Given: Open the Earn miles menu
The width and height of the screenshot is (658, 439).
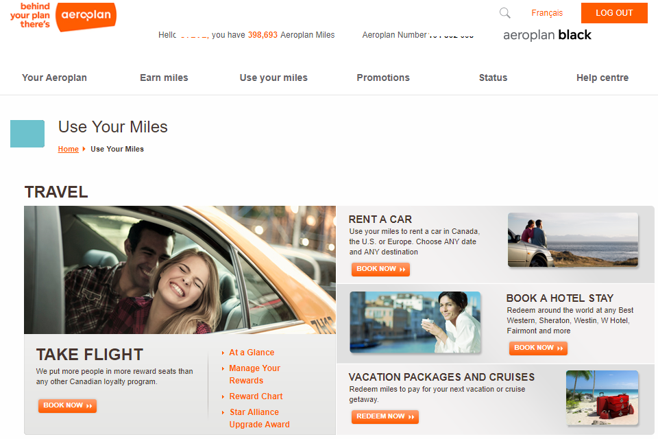Looking at the screenshot, I should pos(164,78).
